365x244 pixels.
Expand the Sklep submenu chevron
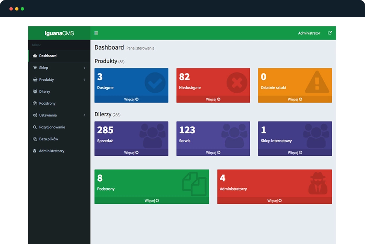pos(84,68)
